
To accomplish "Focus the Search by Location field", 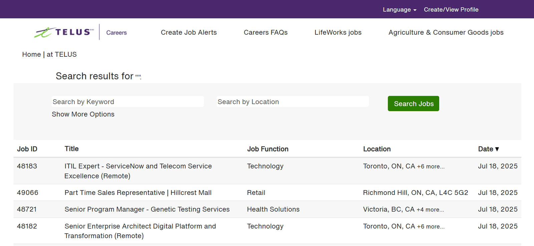I will (293, 101).
